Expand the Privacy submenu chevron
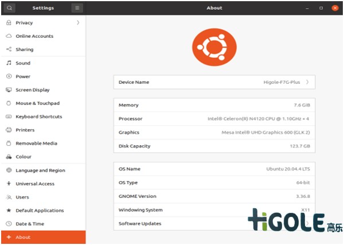 click(x=77, y=23)
